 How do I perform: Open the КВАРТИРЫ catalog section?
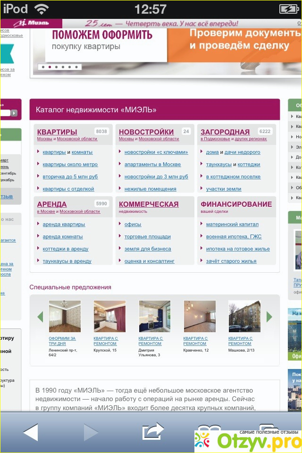tap(57, 132)
